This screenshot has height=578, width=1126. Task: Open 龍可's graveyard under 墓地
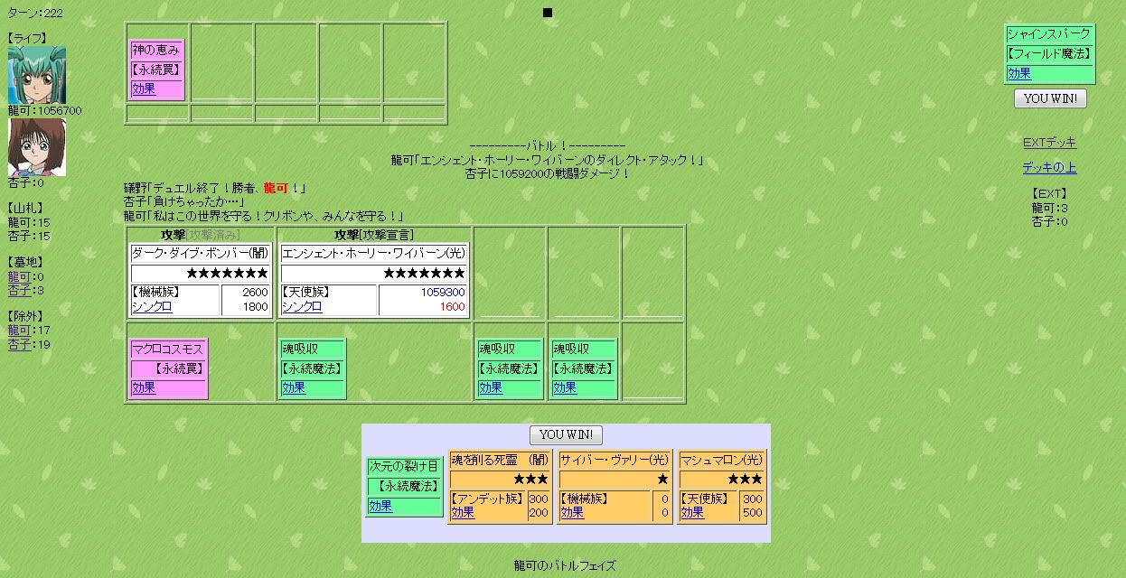[19, 277]
